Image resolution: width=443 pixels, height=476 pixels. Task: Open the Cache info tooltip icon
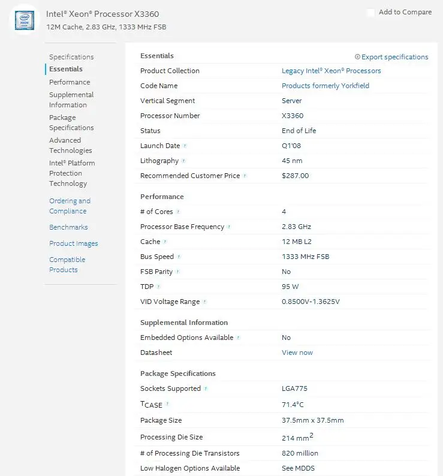pos(165,242)
